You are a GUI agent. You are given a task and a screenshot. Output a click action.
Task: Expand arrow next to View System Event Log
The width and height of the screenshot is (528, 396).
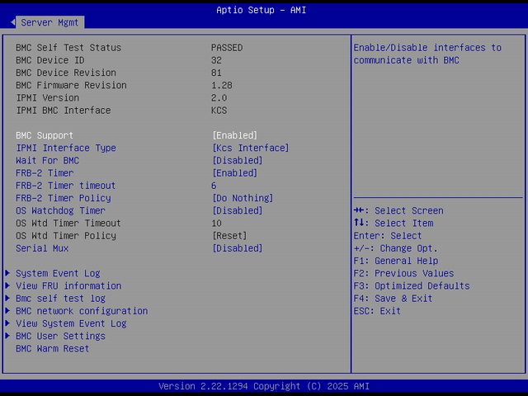[7, 323]
